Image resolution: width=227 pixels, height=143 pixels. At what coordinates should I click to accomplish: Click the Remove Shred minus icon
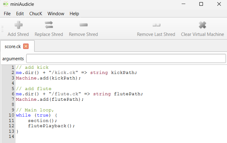pos(84,25)
